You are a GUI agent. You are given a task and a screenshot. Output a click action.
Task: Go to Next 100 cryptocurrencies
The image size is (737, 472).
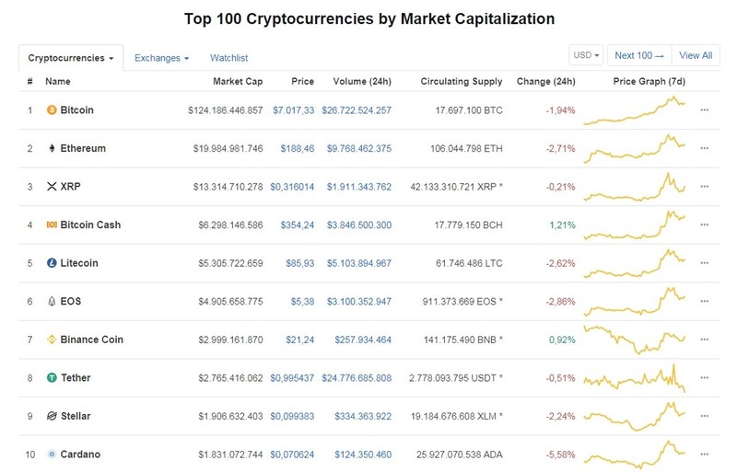[639, 55]
